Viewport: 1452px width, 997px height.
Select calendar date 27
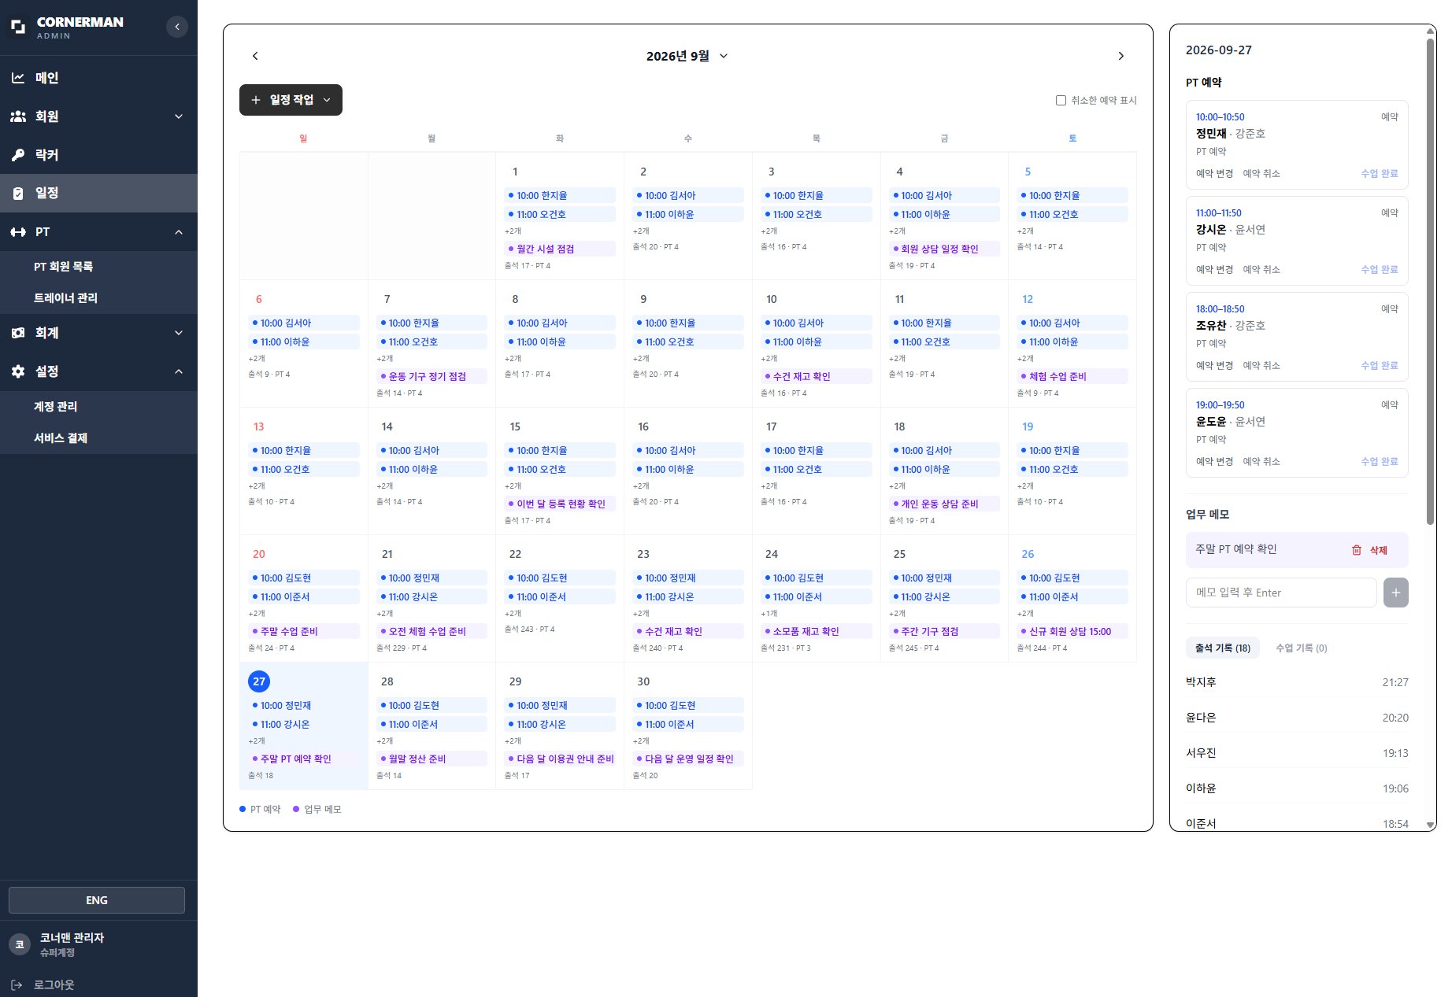259,681
